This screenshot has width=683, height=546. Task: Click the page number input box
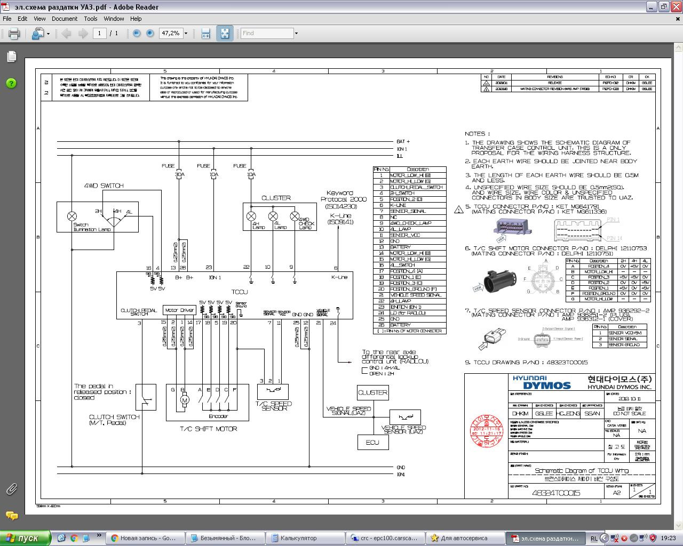click(99, 33)
